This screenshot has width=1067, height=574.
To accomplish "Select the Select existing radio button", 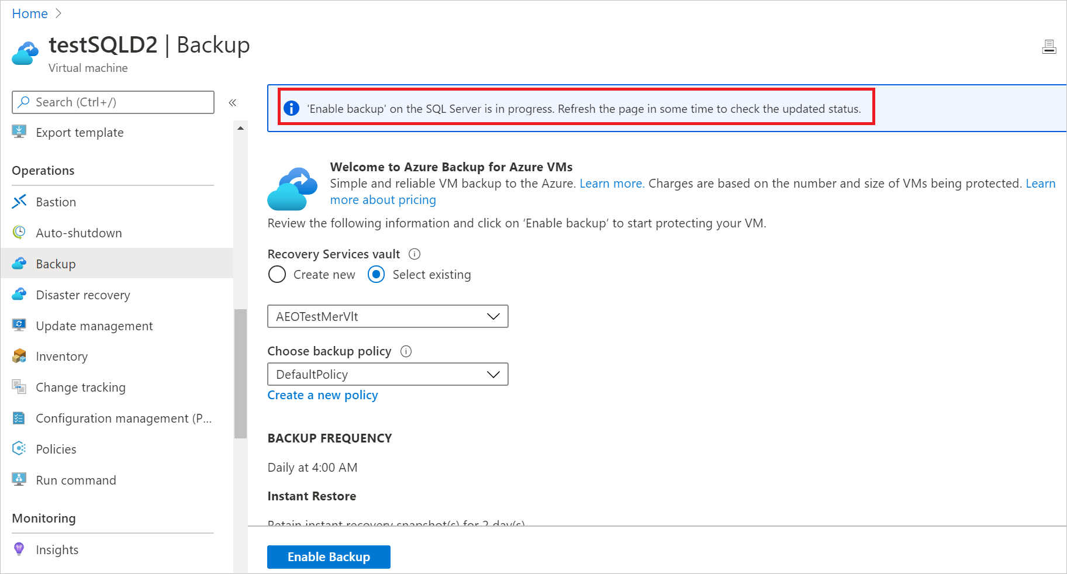I will (x=376, y=274).
